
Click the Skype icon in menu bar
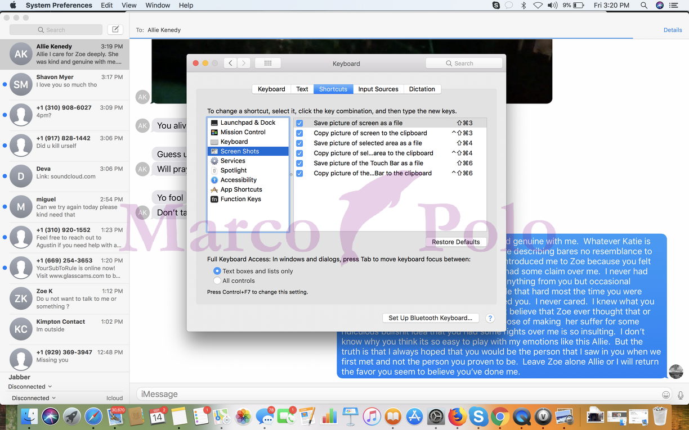point(496,6)
